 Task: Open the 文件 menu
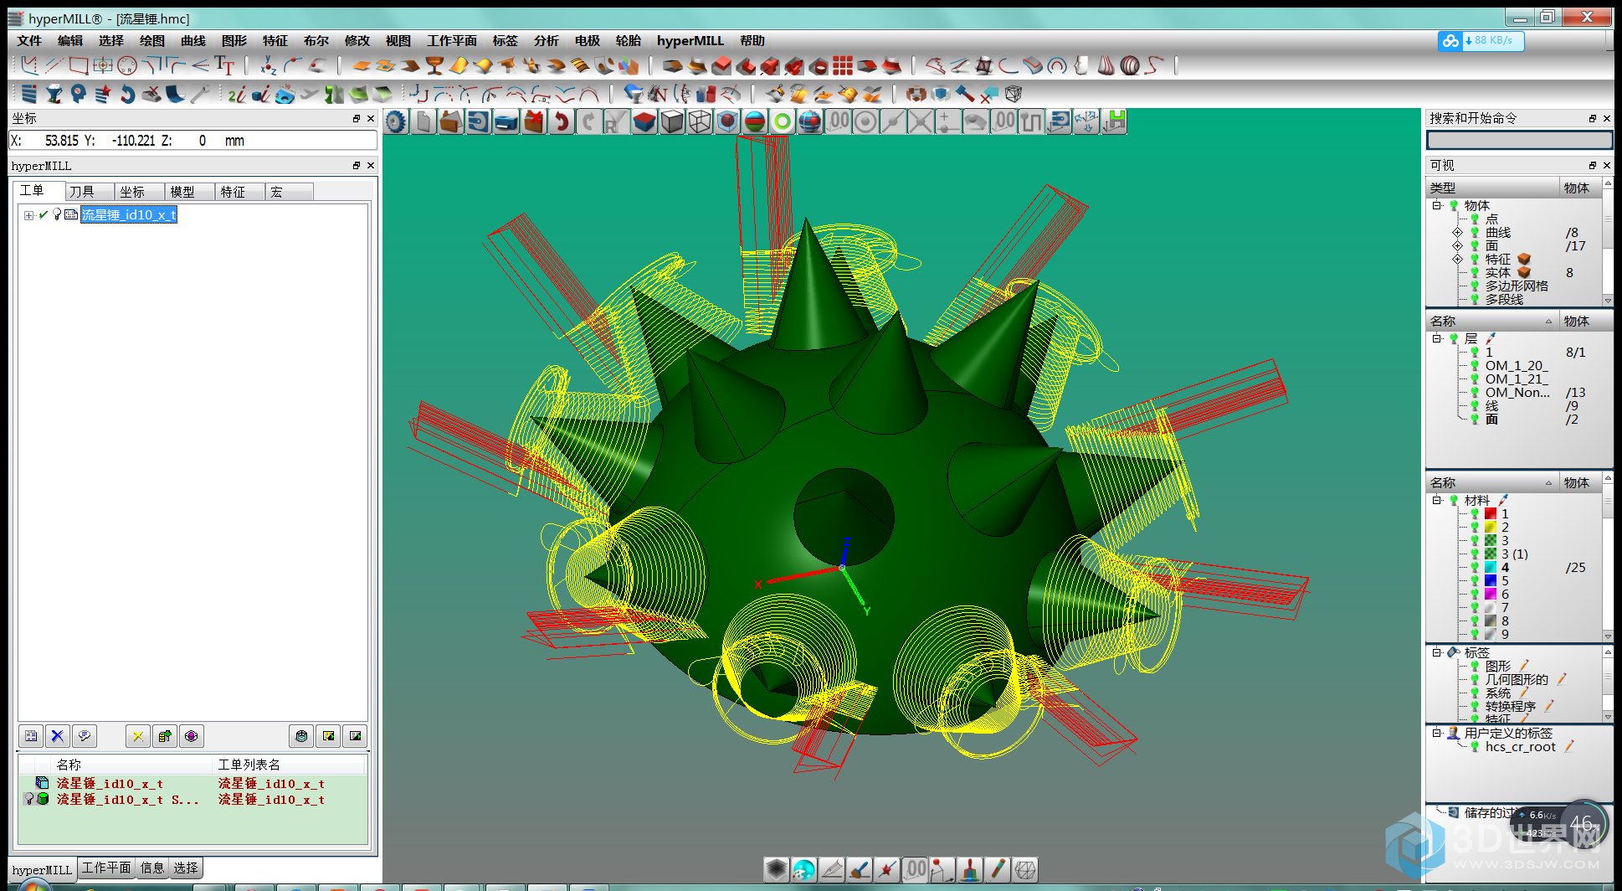click(x=29, y=41)
